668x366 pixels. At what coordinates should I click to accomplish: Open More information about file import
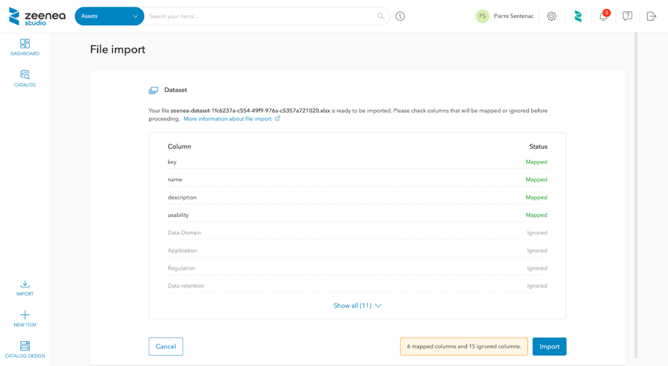(228, 118)
